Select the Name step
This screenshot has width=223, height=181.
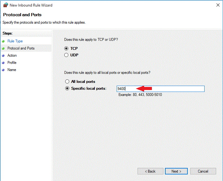coord(12,70)
